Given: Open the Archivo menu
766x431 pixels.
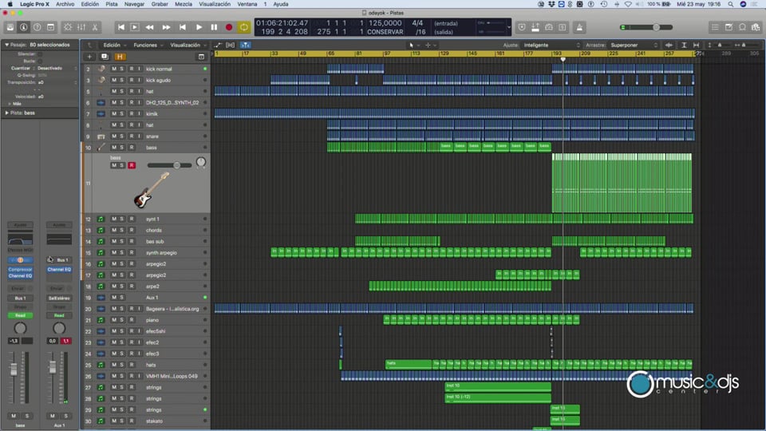Looking at the screenshot, I should [x=65, y=4].
